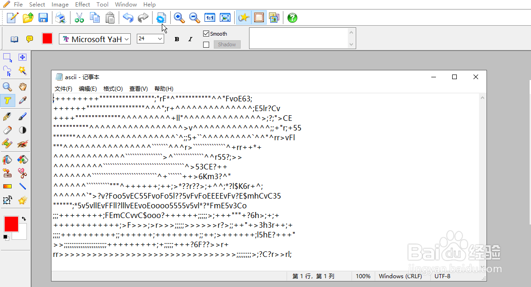This screenshot has width=531, height=287.
Task: Click the Print icon
Action: (61, 18)
